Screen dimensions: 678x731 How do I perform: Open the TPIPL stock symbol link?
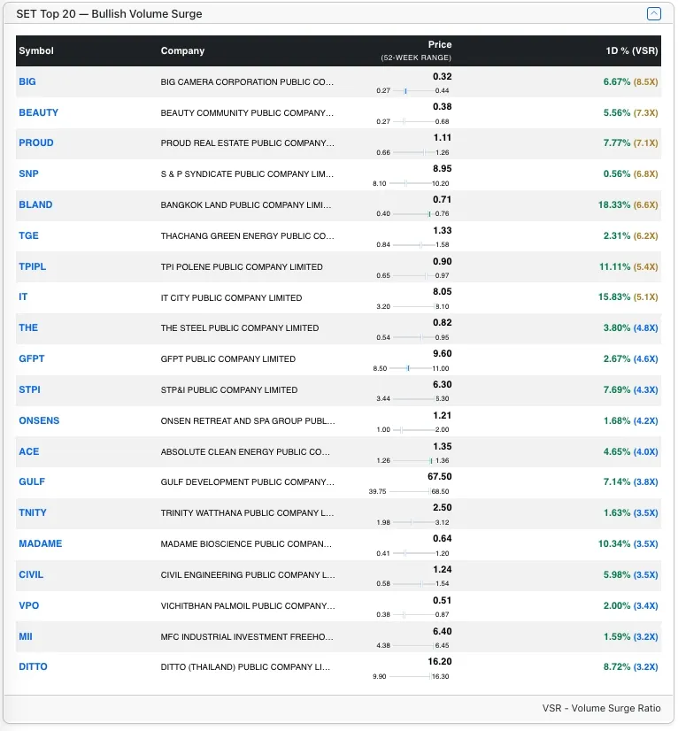coord(32,266)
